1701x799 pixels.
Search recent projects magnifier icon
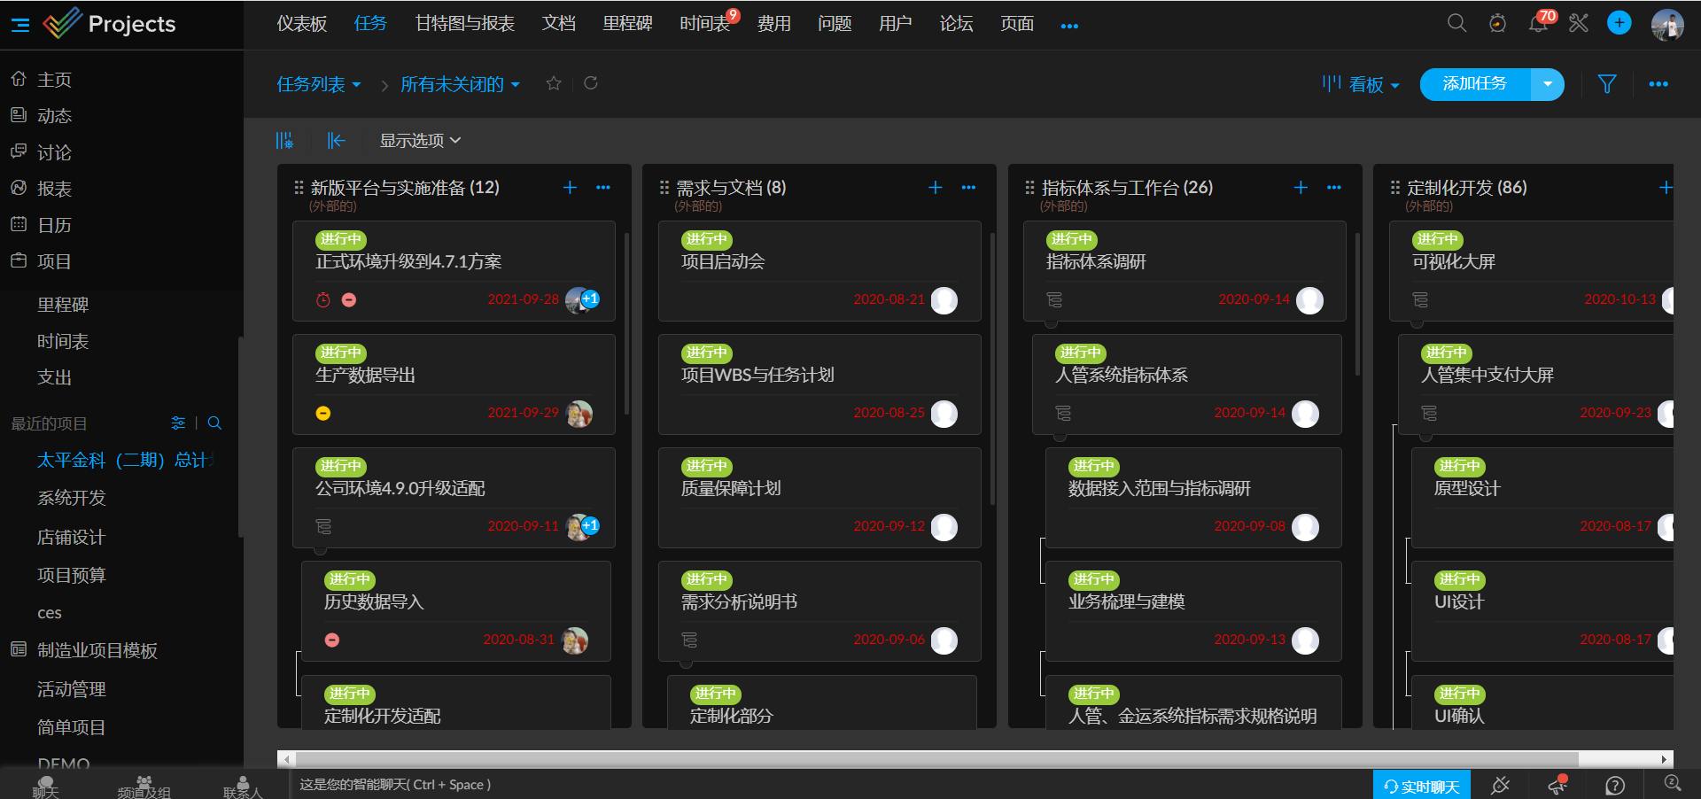(214, 423)
